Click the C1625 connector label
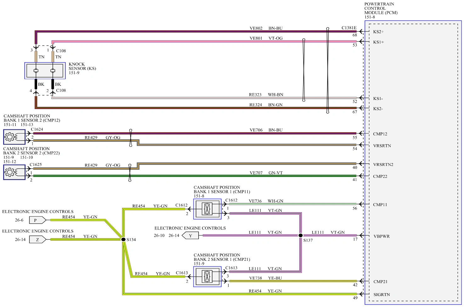Screen dimensions: 464x307 [36, 165]
